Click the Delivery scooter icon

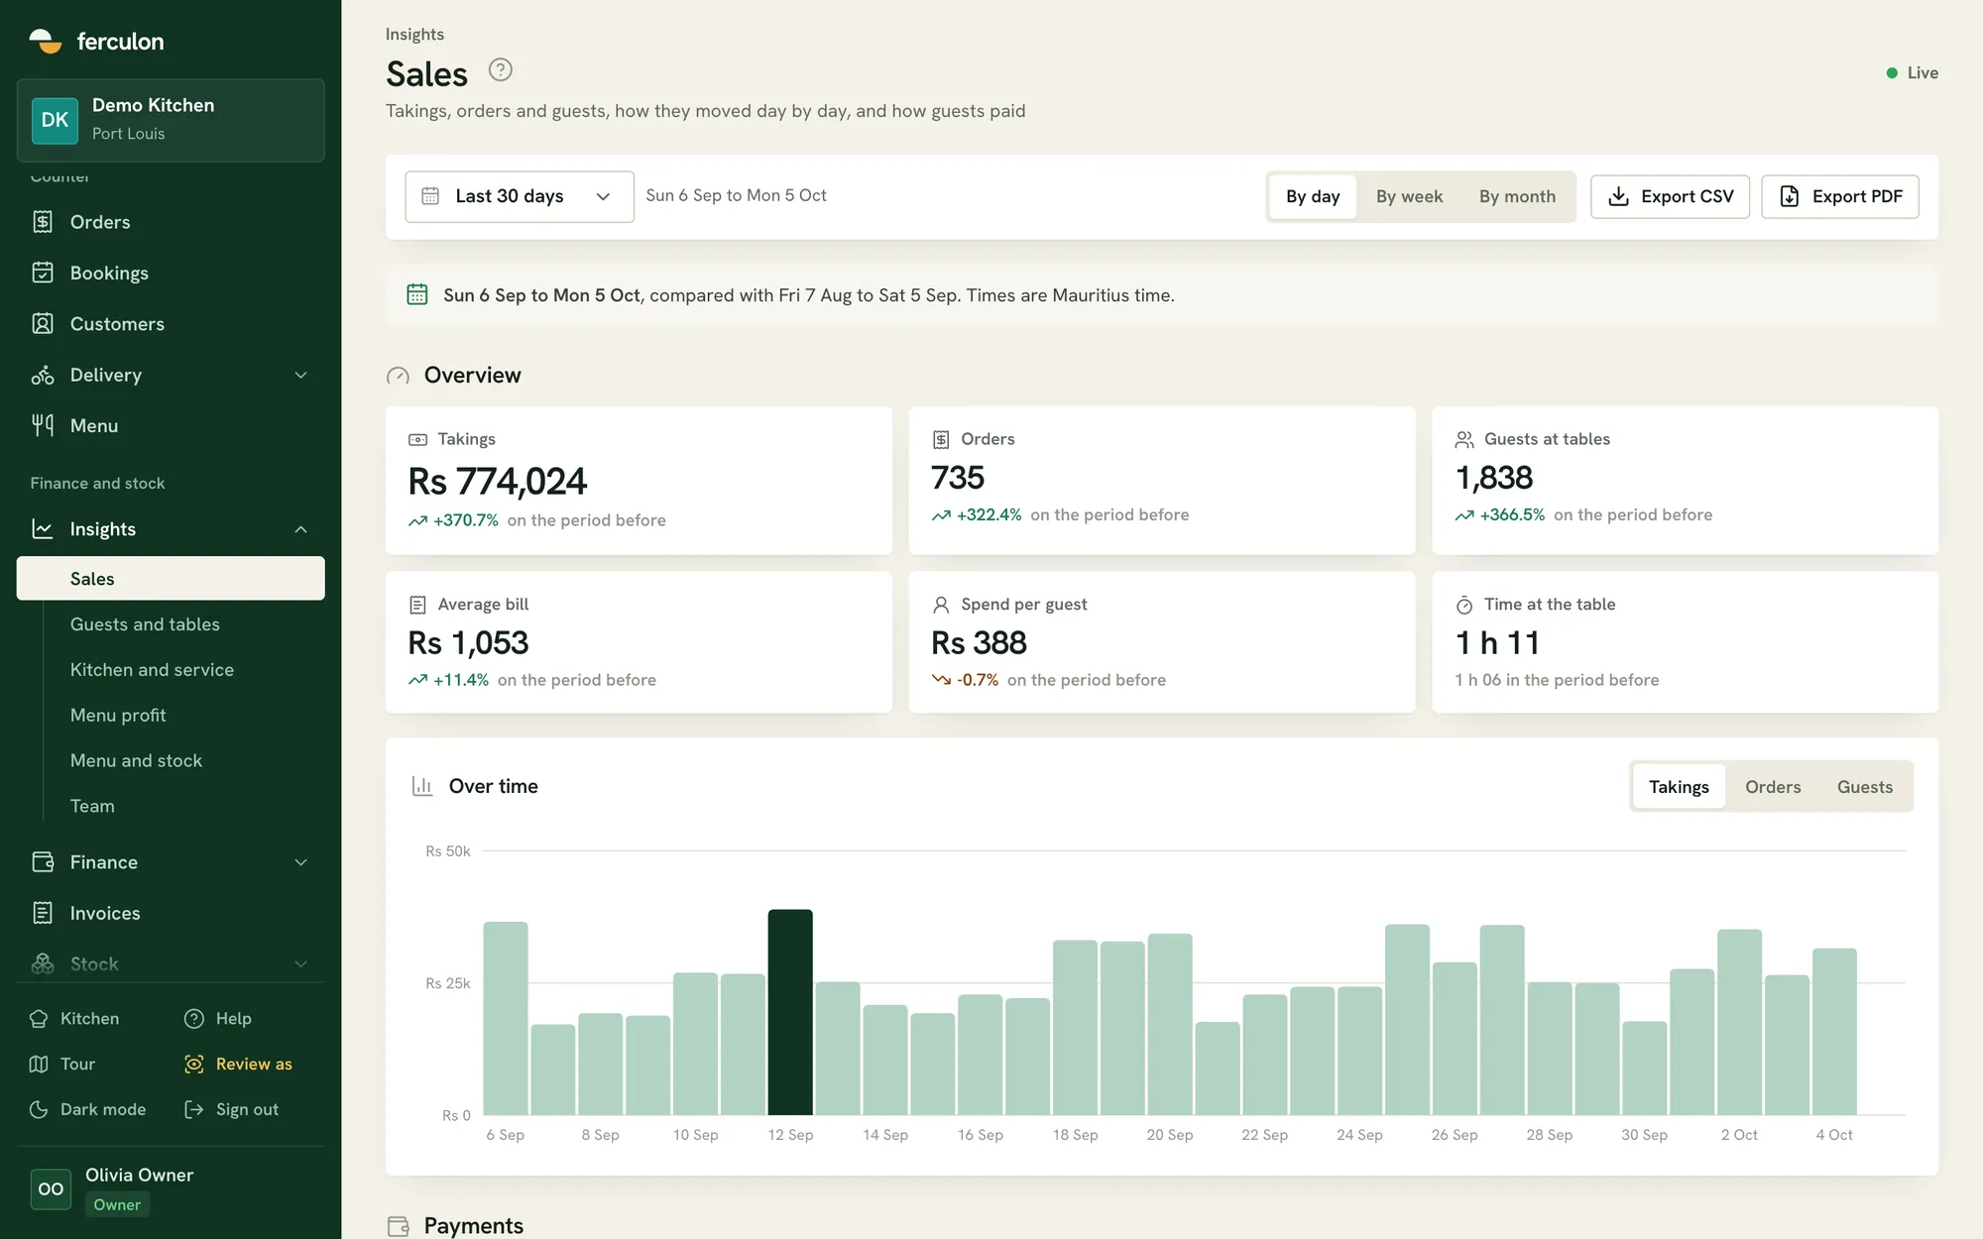(43, 375)
